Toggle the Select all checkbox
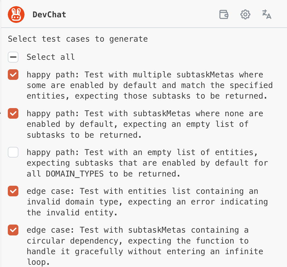 pos(13,57)
